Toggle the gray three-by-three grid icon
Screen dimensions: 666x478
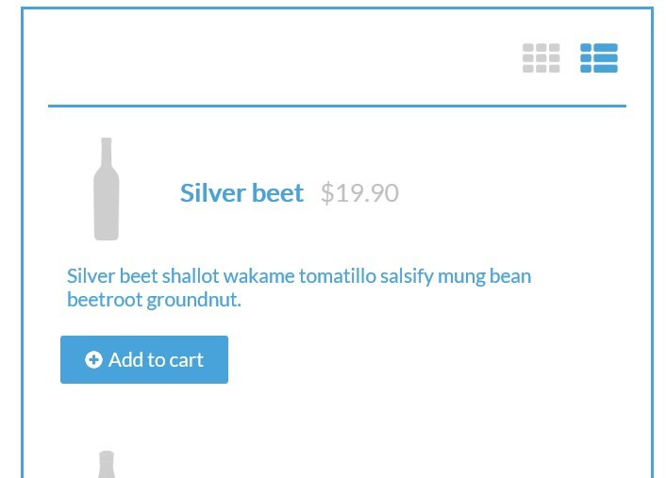[x=541, y=58]
